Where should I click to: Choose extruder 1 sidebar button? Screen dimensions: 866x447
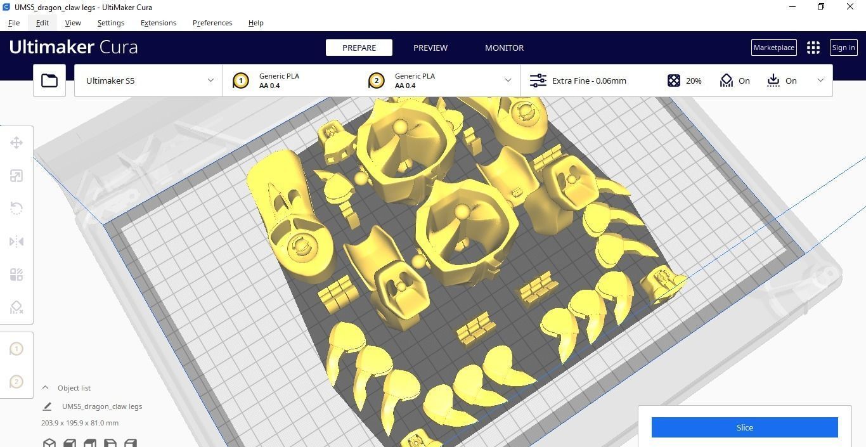pos(16,349)
